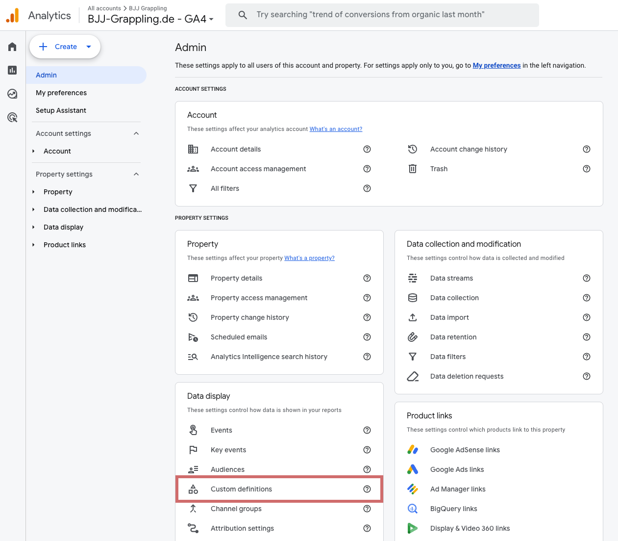Click the Custom definitions shapes icon
Image resolution: width=618 pixels, height=541 pixels.
click(x=193, y=489)
